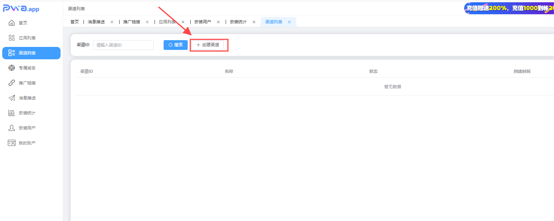The height and width of the screenshot is (221, 554).
Task: Switch to the 应用列表 tab
Action: pos(167,22)
